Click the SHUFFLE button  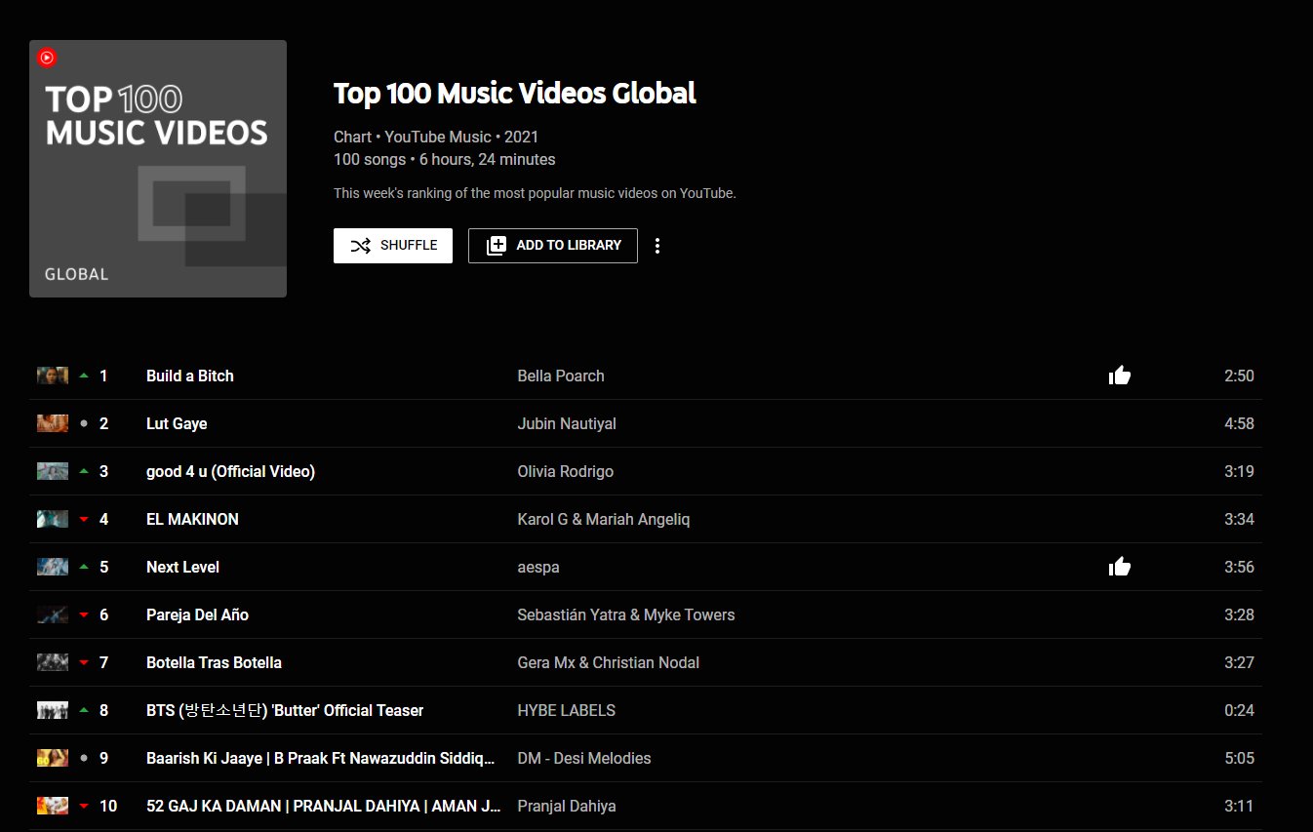[x=392, y=245]
